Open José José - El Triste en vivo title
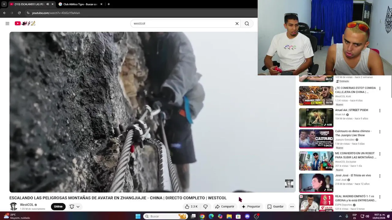The width and height of the screenshot is (392, 220). 353,175
